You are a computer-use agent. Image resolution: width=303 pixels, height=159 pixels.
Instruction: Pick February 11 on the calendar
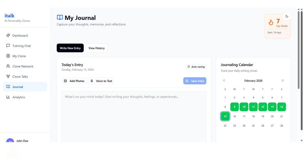click(x=253, y=107)
